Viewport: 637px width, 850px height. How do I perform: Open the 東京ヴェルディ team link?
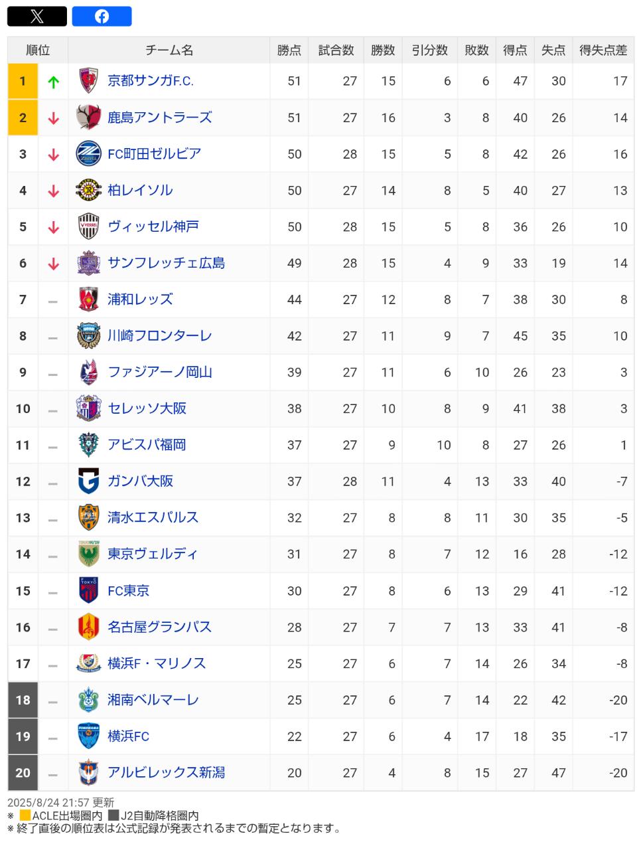point(153,554)
